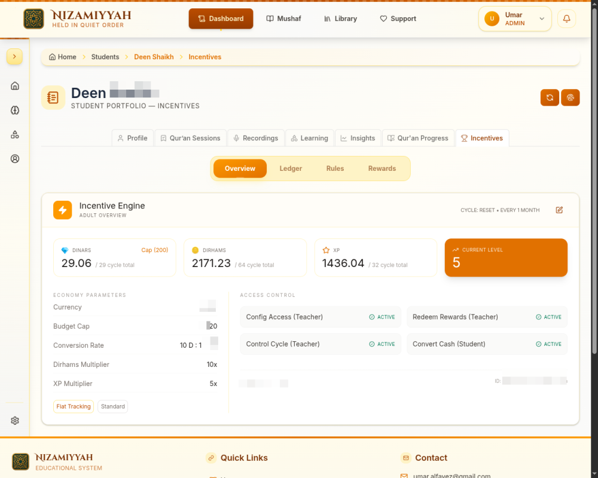The height and width of the screenshot is (478, 598).
Task: Switch to the Ledger sub-tab
Action: (291, 168)
